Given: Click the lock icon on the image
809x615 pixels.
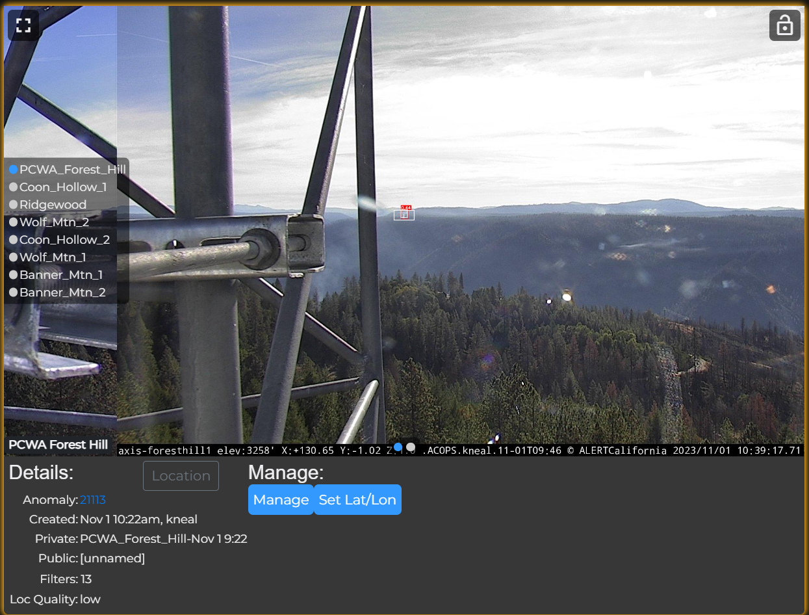Looking at the screenshot, I should (784, 25).
